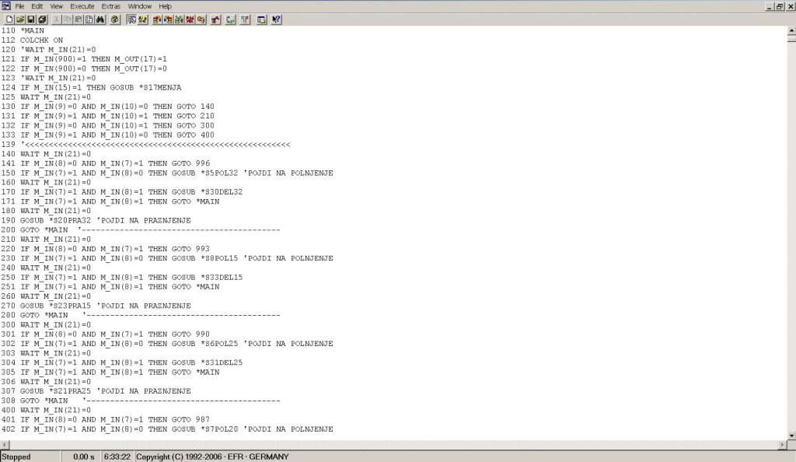This screenshot has width=796, height=462.
Task: Open the View menu
Action: click(x=56, y=6)
